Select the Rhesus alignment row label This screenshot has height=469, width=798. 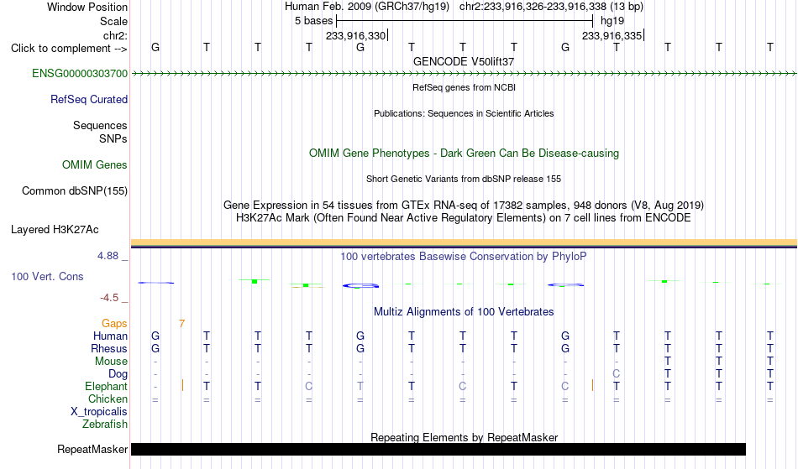click(x=109, y=348)
